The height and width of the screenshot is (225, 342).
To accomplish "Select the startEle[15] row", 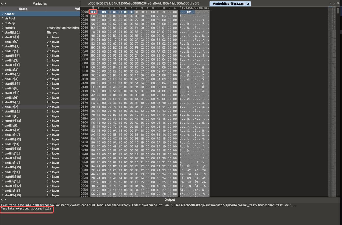I will point(40,167).
